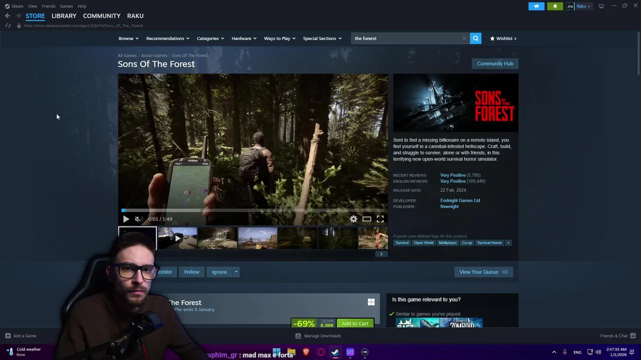
Task: Expand the Recommendations dropdown
Action: pos(167,38)
